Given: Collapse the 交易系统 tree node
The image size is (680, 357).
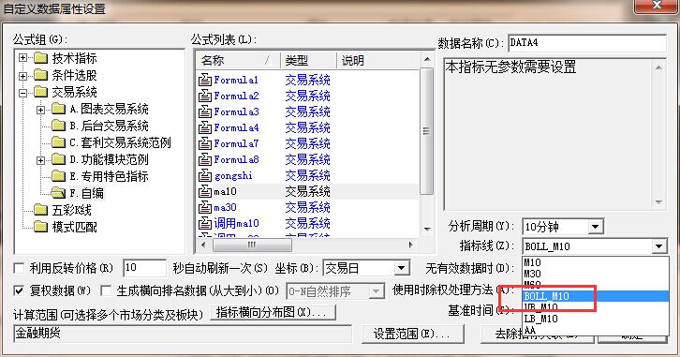Looking at the screenshot, I should coord(23,93).
